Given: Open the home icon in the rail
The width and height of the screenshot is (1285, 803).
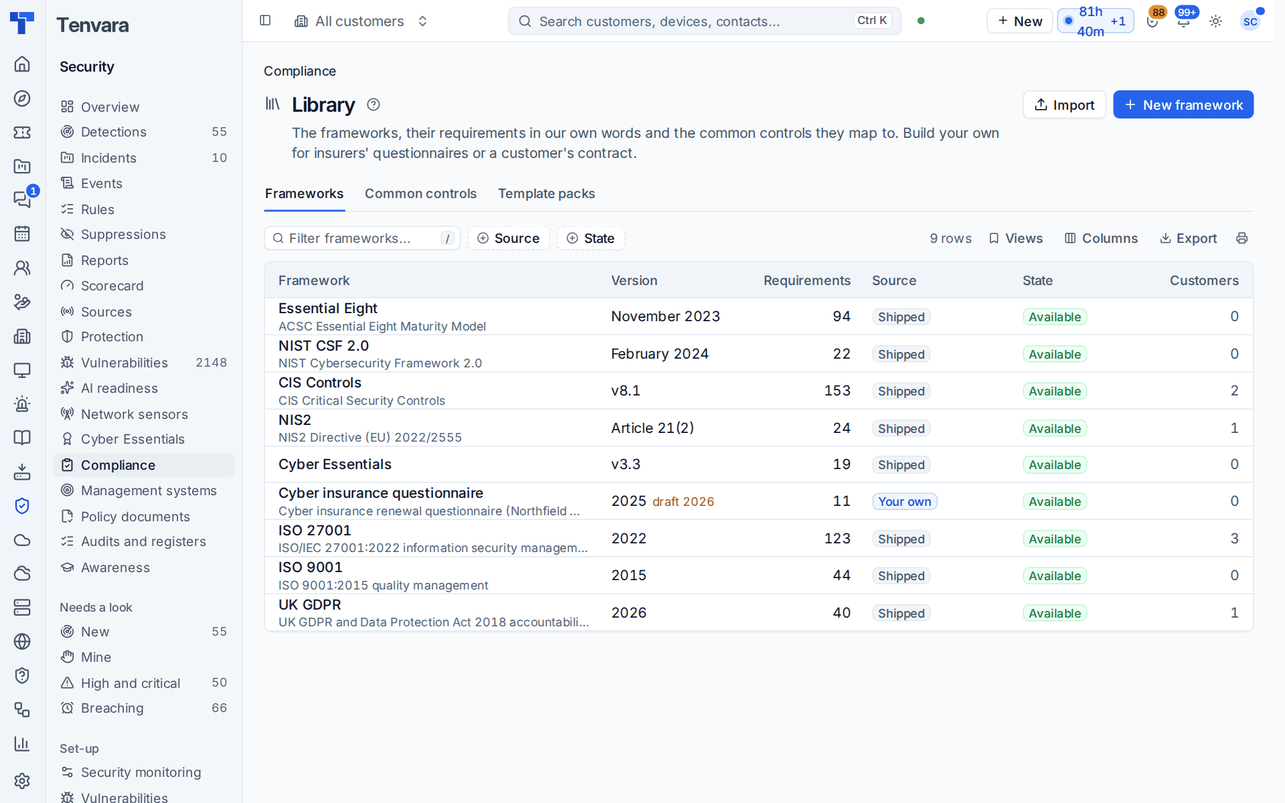Looking at the screenshot, I should [22, 64].
